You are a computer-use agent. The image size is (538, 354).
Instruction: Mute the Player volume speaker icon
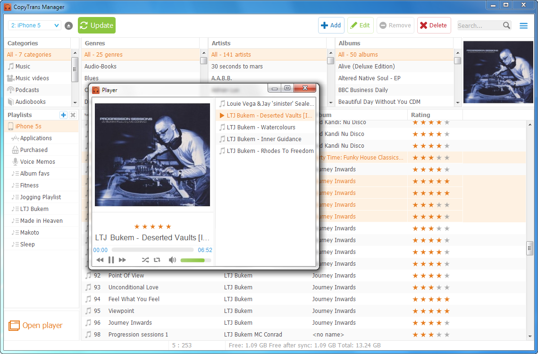(x=172, y=260)
